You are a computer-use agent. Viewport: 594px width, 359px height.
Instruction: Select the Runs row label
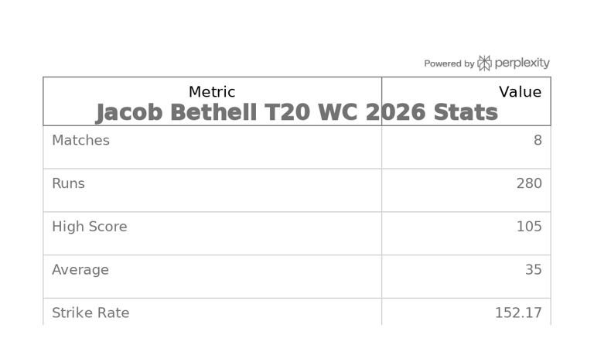(68, 184)
